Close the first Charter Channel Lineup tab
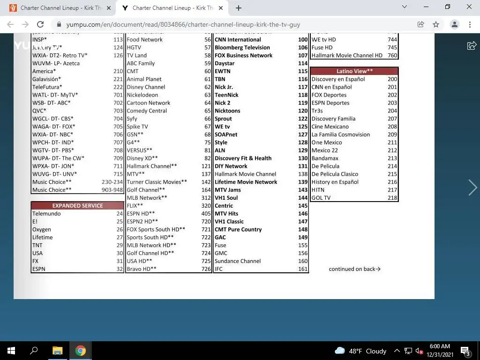Screen dimensions: 480x360 pyautogui.click(x=109, y=8)
